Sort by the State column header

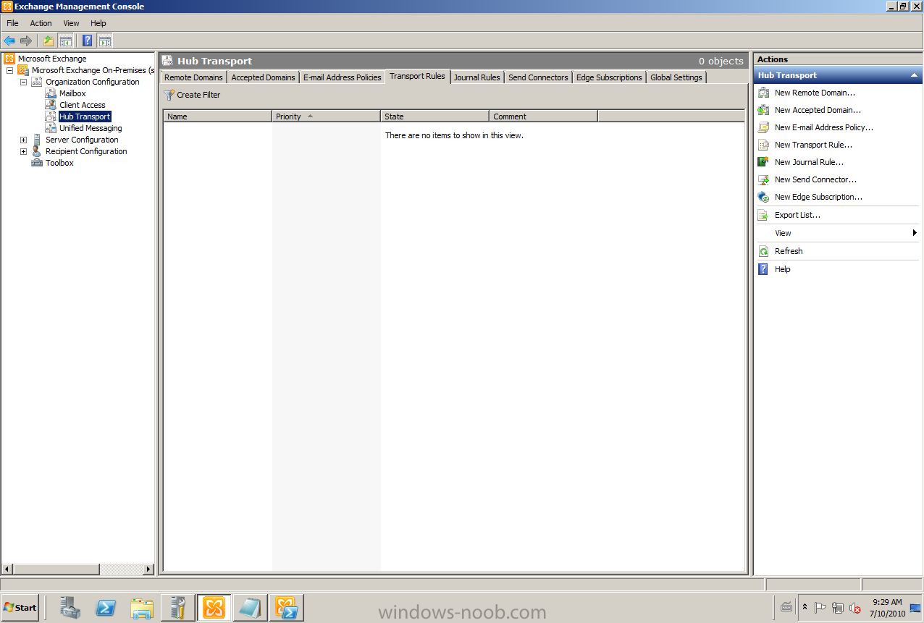[434, 116]
